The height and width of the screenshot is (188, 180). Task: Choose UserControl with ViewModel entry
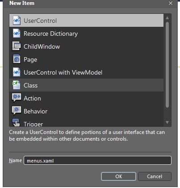[86, 72]
